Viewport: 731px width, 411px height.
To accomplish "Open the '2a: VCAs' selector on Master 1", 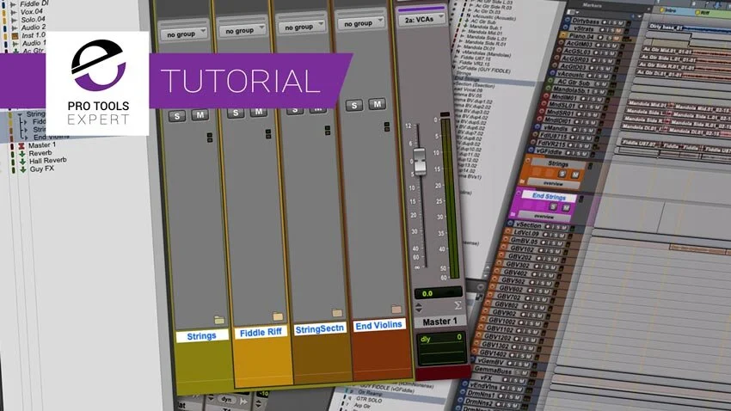I will 422,19.
